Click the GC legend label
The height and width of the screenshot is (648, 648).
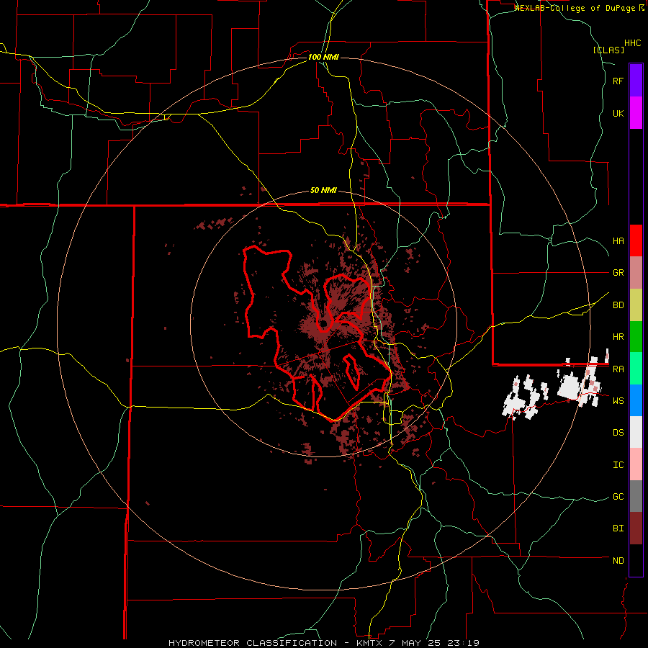[x=618, y=497]
